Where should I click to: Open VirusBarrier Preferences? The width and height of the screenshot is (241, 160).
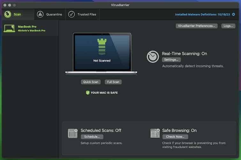coord(197,26)
